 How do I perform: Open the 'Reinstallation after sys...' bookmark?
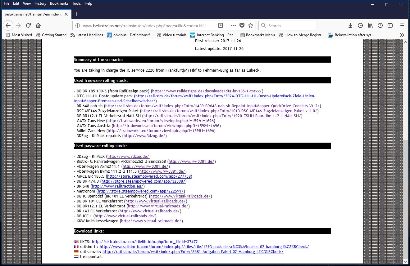(x=351, y=35)
